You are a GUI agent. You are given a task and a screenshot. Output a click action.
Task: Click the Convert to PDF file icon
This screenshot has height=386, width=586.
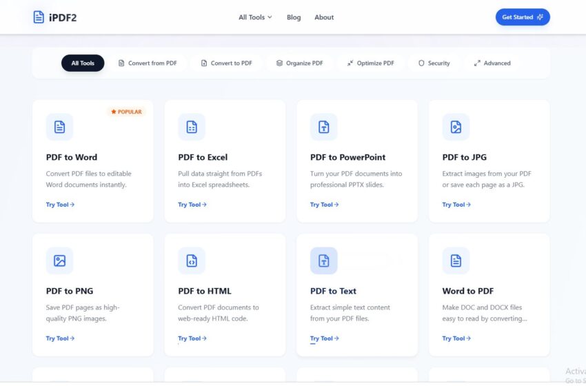pyautogui.click(x=204, y=63)
